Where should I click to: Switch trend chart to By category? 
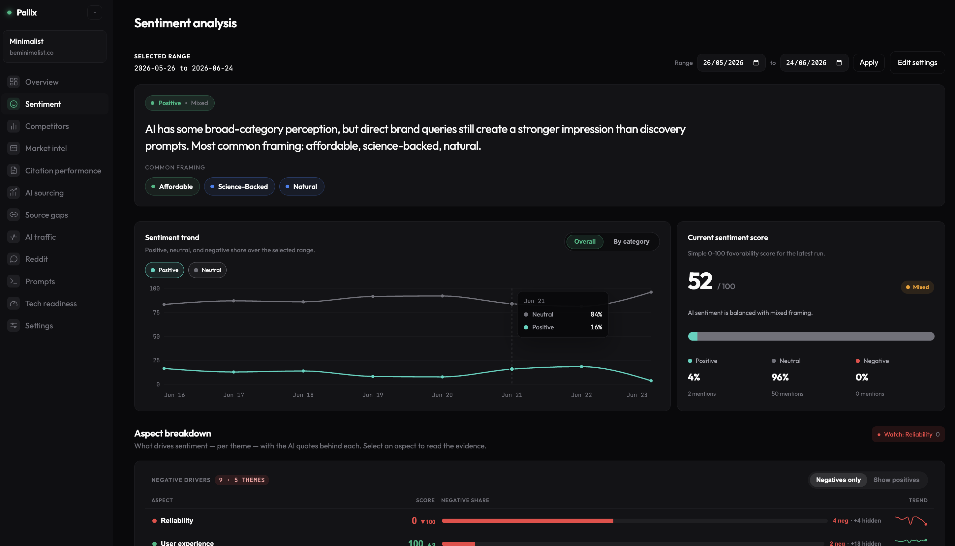tap(631, 241)
